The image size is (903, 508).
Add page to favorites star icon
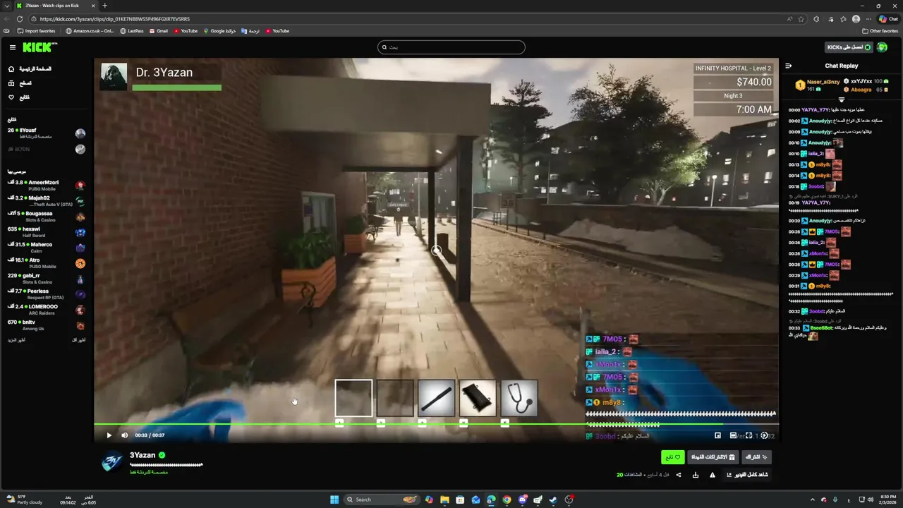pos(801,19)
